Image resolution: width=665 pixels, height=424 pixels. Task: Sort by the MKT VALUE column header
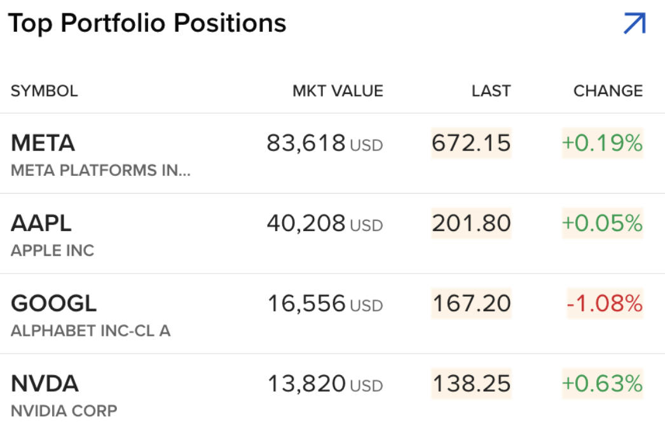click(338, 91)
